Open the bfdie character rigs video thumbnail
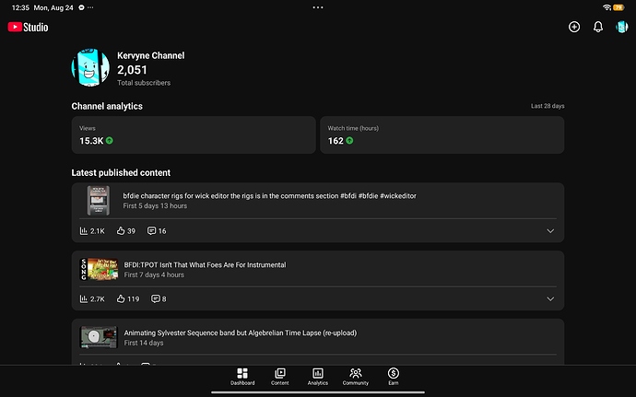636x397 pixels. tap(98, 200)
